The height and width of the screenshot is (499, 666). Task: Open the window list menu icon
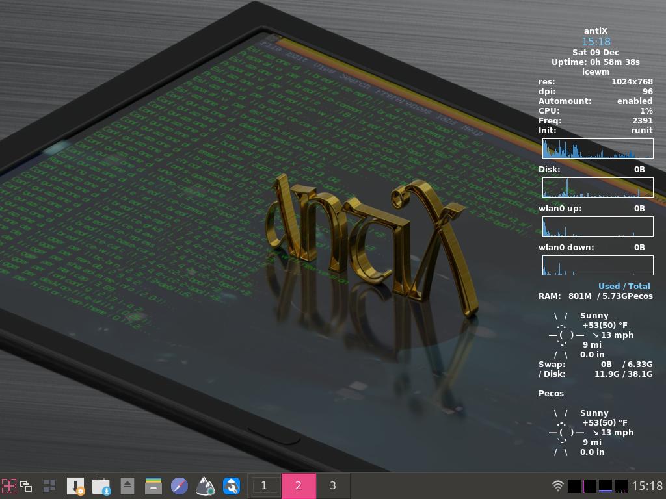point(26,486)
